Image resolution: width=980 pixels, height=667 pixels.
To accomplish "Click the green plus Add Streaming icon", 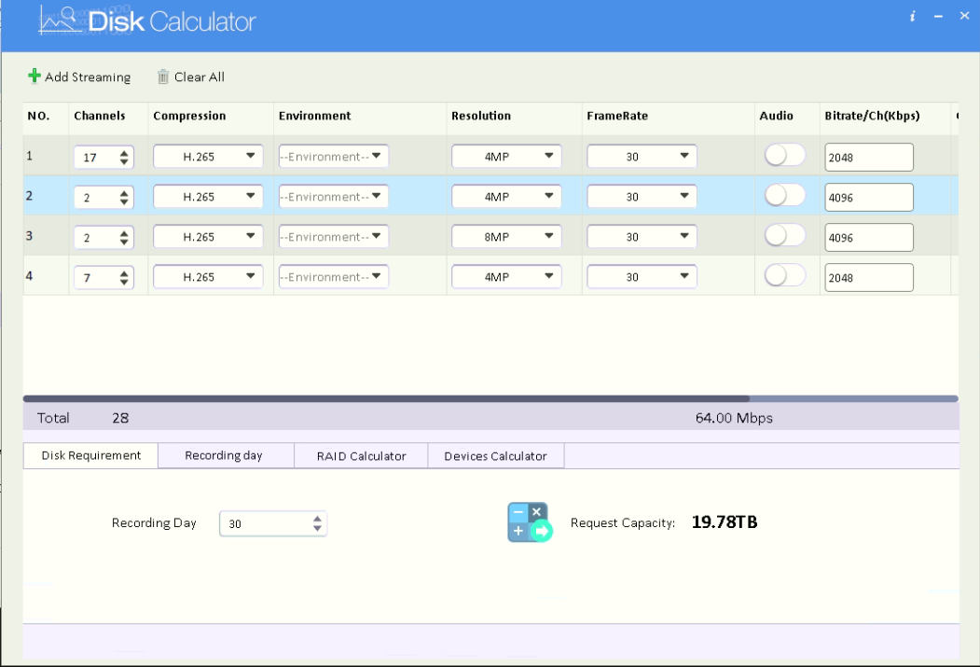I will tap(35, 76).
